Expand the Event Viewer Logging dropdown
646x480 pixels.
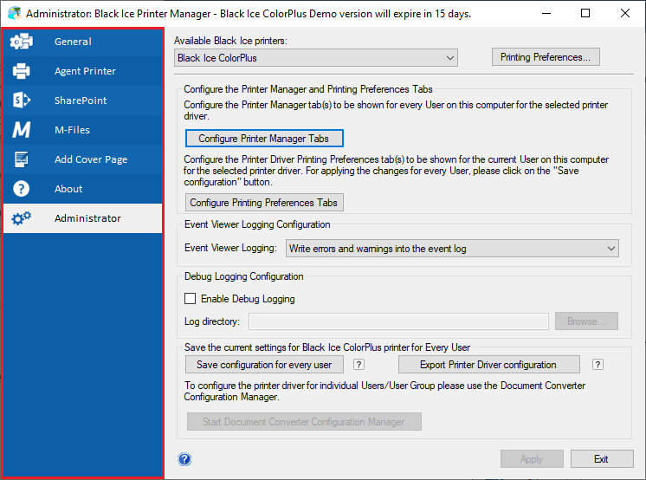click(452, 249)
